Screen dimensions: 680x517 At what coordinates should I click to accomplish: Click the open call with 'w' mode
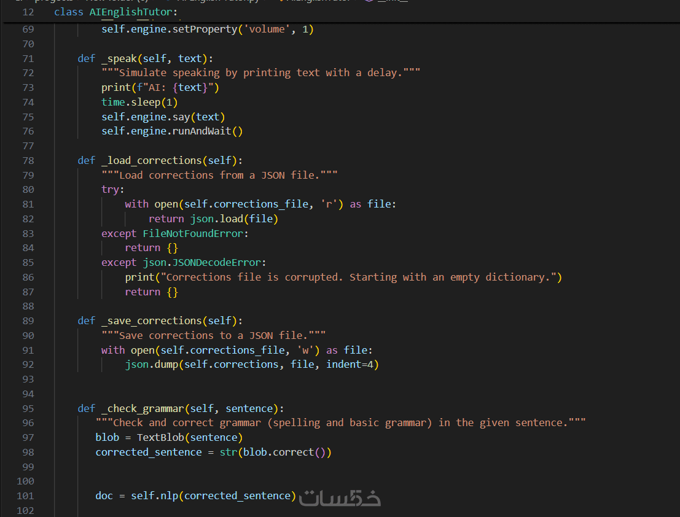[225, 350]
